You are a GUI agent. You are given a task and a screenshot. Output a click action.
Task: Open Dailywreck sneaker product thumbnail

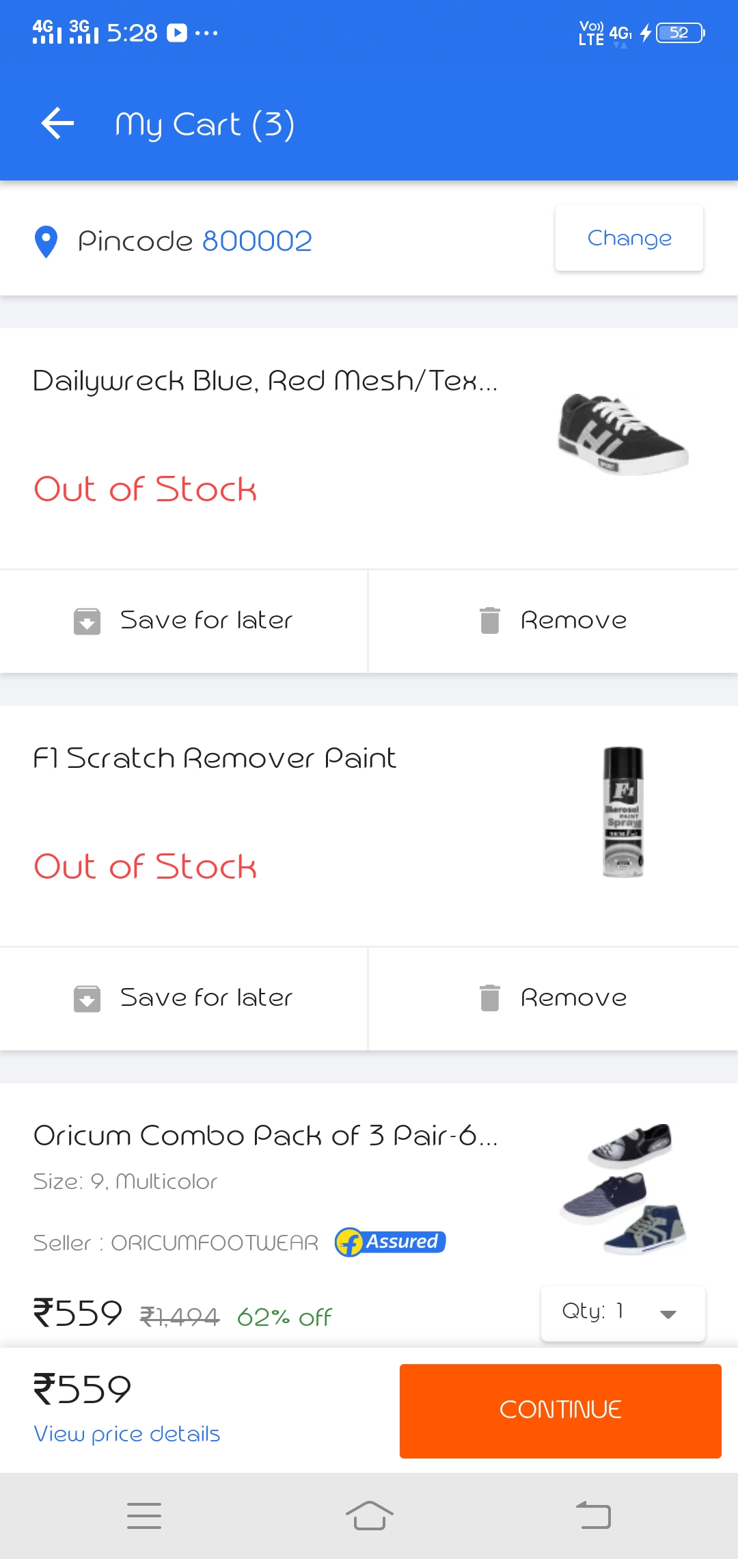click(623, 434)
